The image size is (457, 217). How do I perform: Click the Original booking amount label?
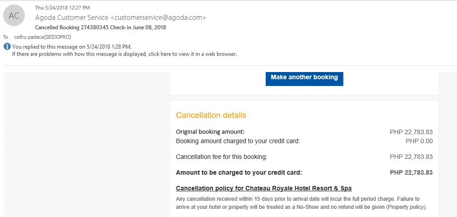pos(210,132)
